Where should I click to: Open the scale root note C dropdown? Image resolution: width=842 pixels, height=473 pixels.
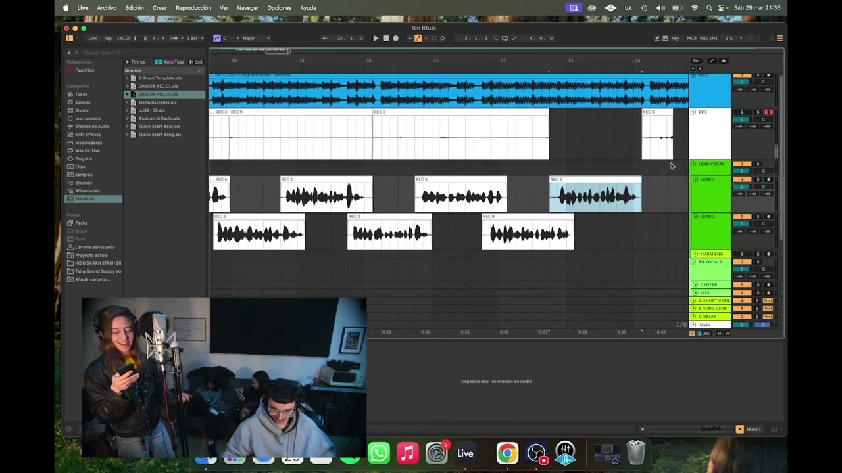(x=230, y=38)
